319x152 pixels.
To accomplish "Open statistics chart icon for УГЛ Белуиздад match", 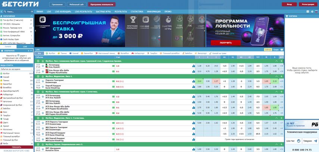I will (193, 96).
